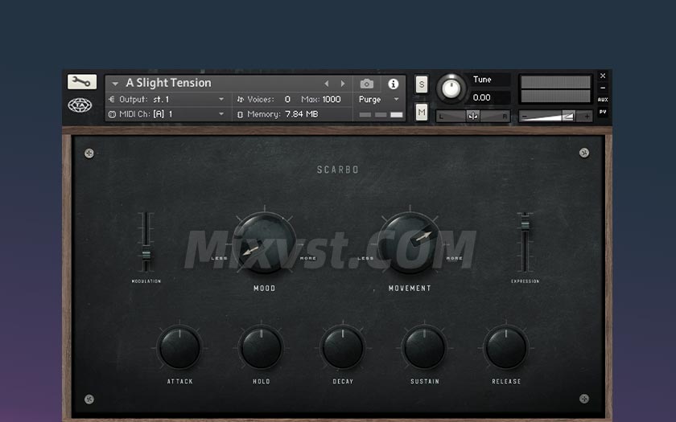The image size is (676, 422).
Task: Open instrument edit mode with wrench icon
Action: click(x=81, y=82)
